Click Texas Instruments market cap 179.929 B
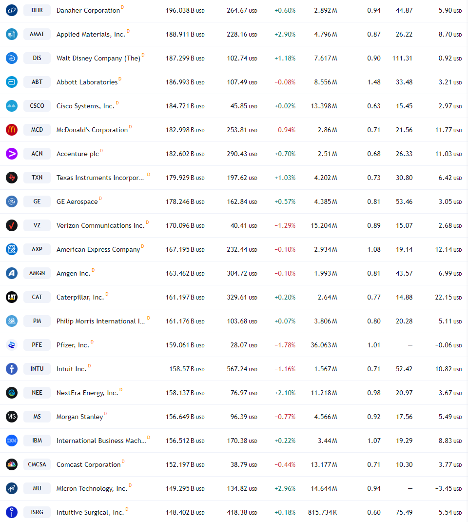The image size is (468, 522). coord(185,178)
